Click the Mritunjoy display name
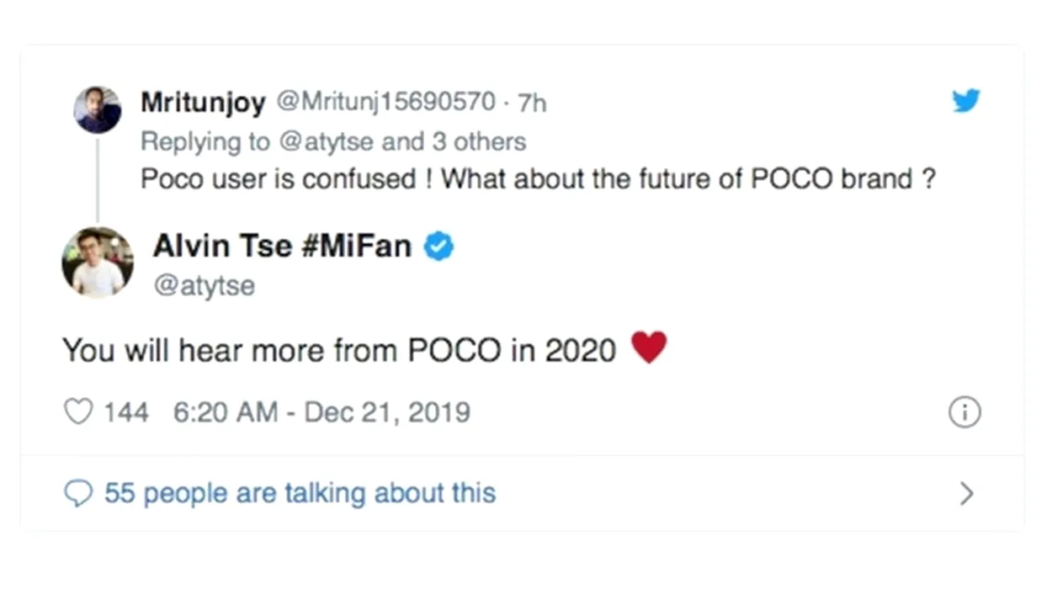The width and height of the screenshot is (1047, 589). [203, 103]
